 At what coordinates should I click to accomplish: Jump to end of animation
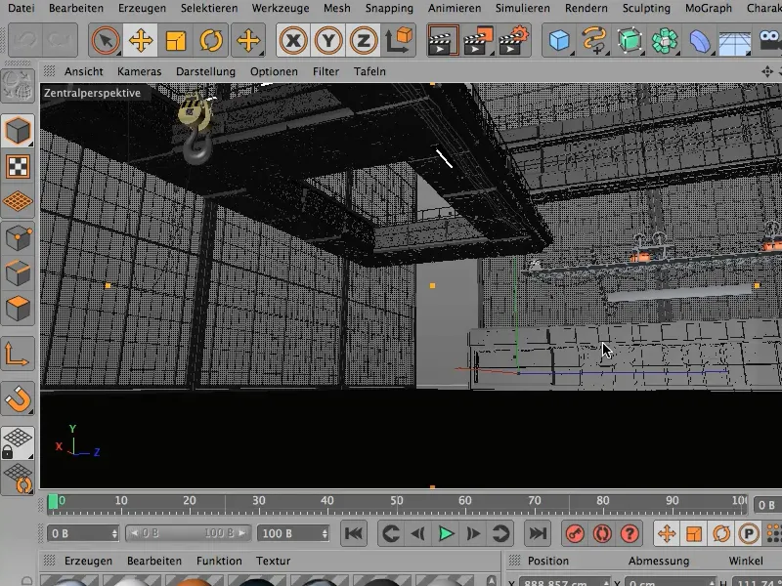coord(538,533)
